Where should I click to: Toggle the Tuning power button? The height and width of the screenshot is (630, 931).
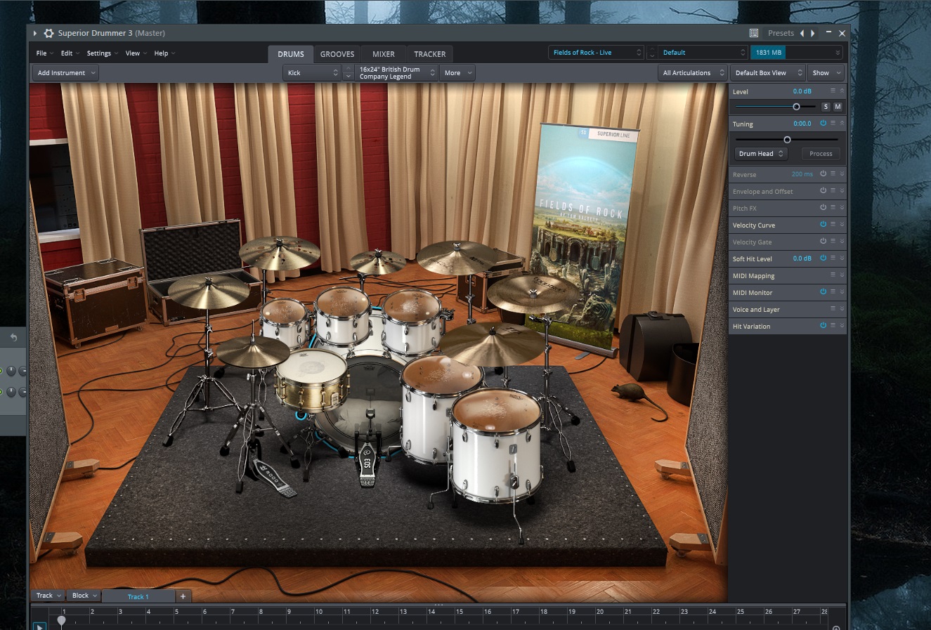point(823,124)
